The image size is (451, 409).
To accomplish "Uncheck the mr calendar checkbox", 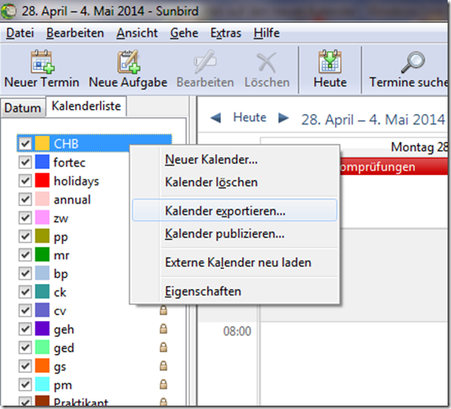I will point(25,254).
